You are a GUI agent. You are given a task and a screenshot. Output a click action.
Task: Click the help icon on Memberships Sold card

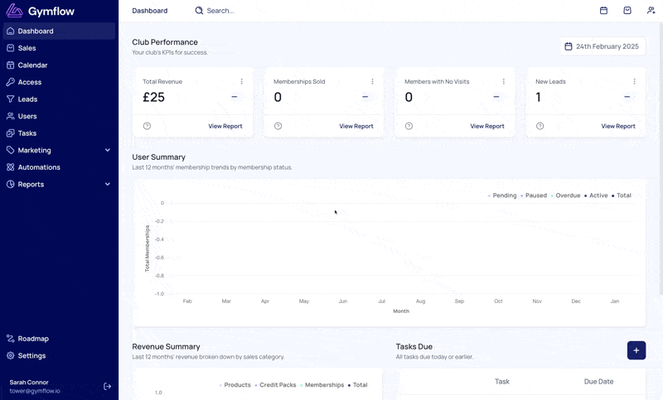pyautogui.click(x=278, y=126)
